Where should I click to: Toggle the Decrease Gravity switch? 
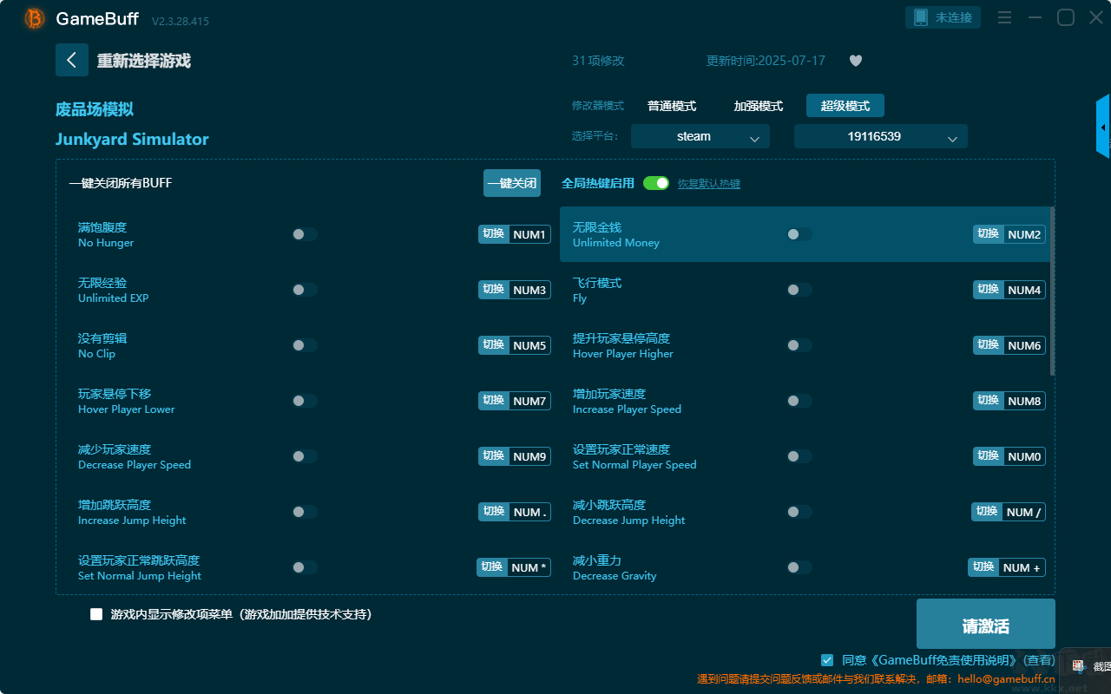pyautogui.click(x=799, y=567)
